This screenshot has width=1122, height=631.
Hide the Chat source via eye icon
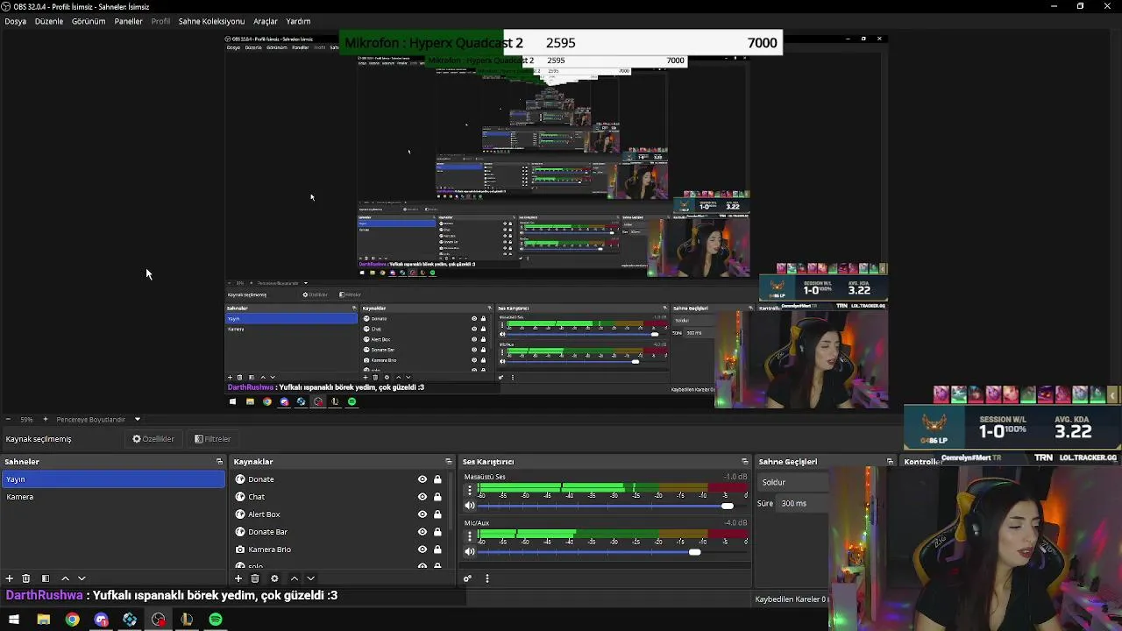[423, 497]
